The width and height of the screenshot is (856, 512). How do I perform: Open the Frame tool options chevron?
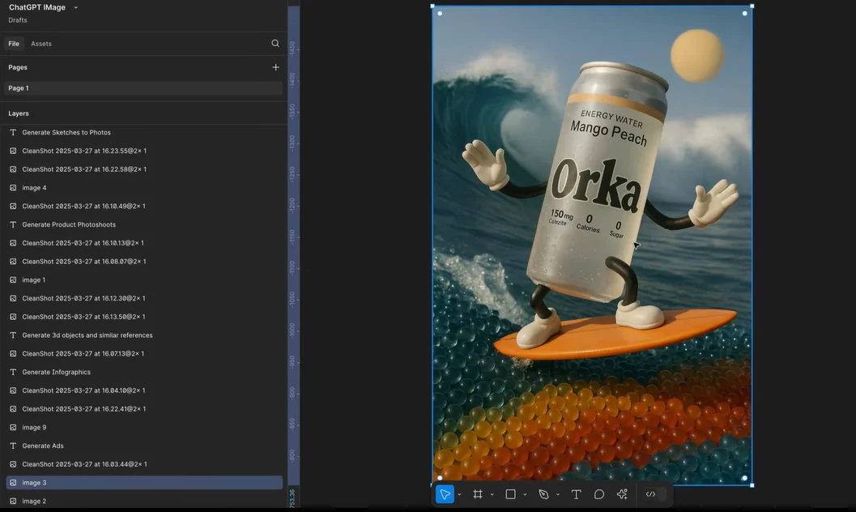point(492,494)
